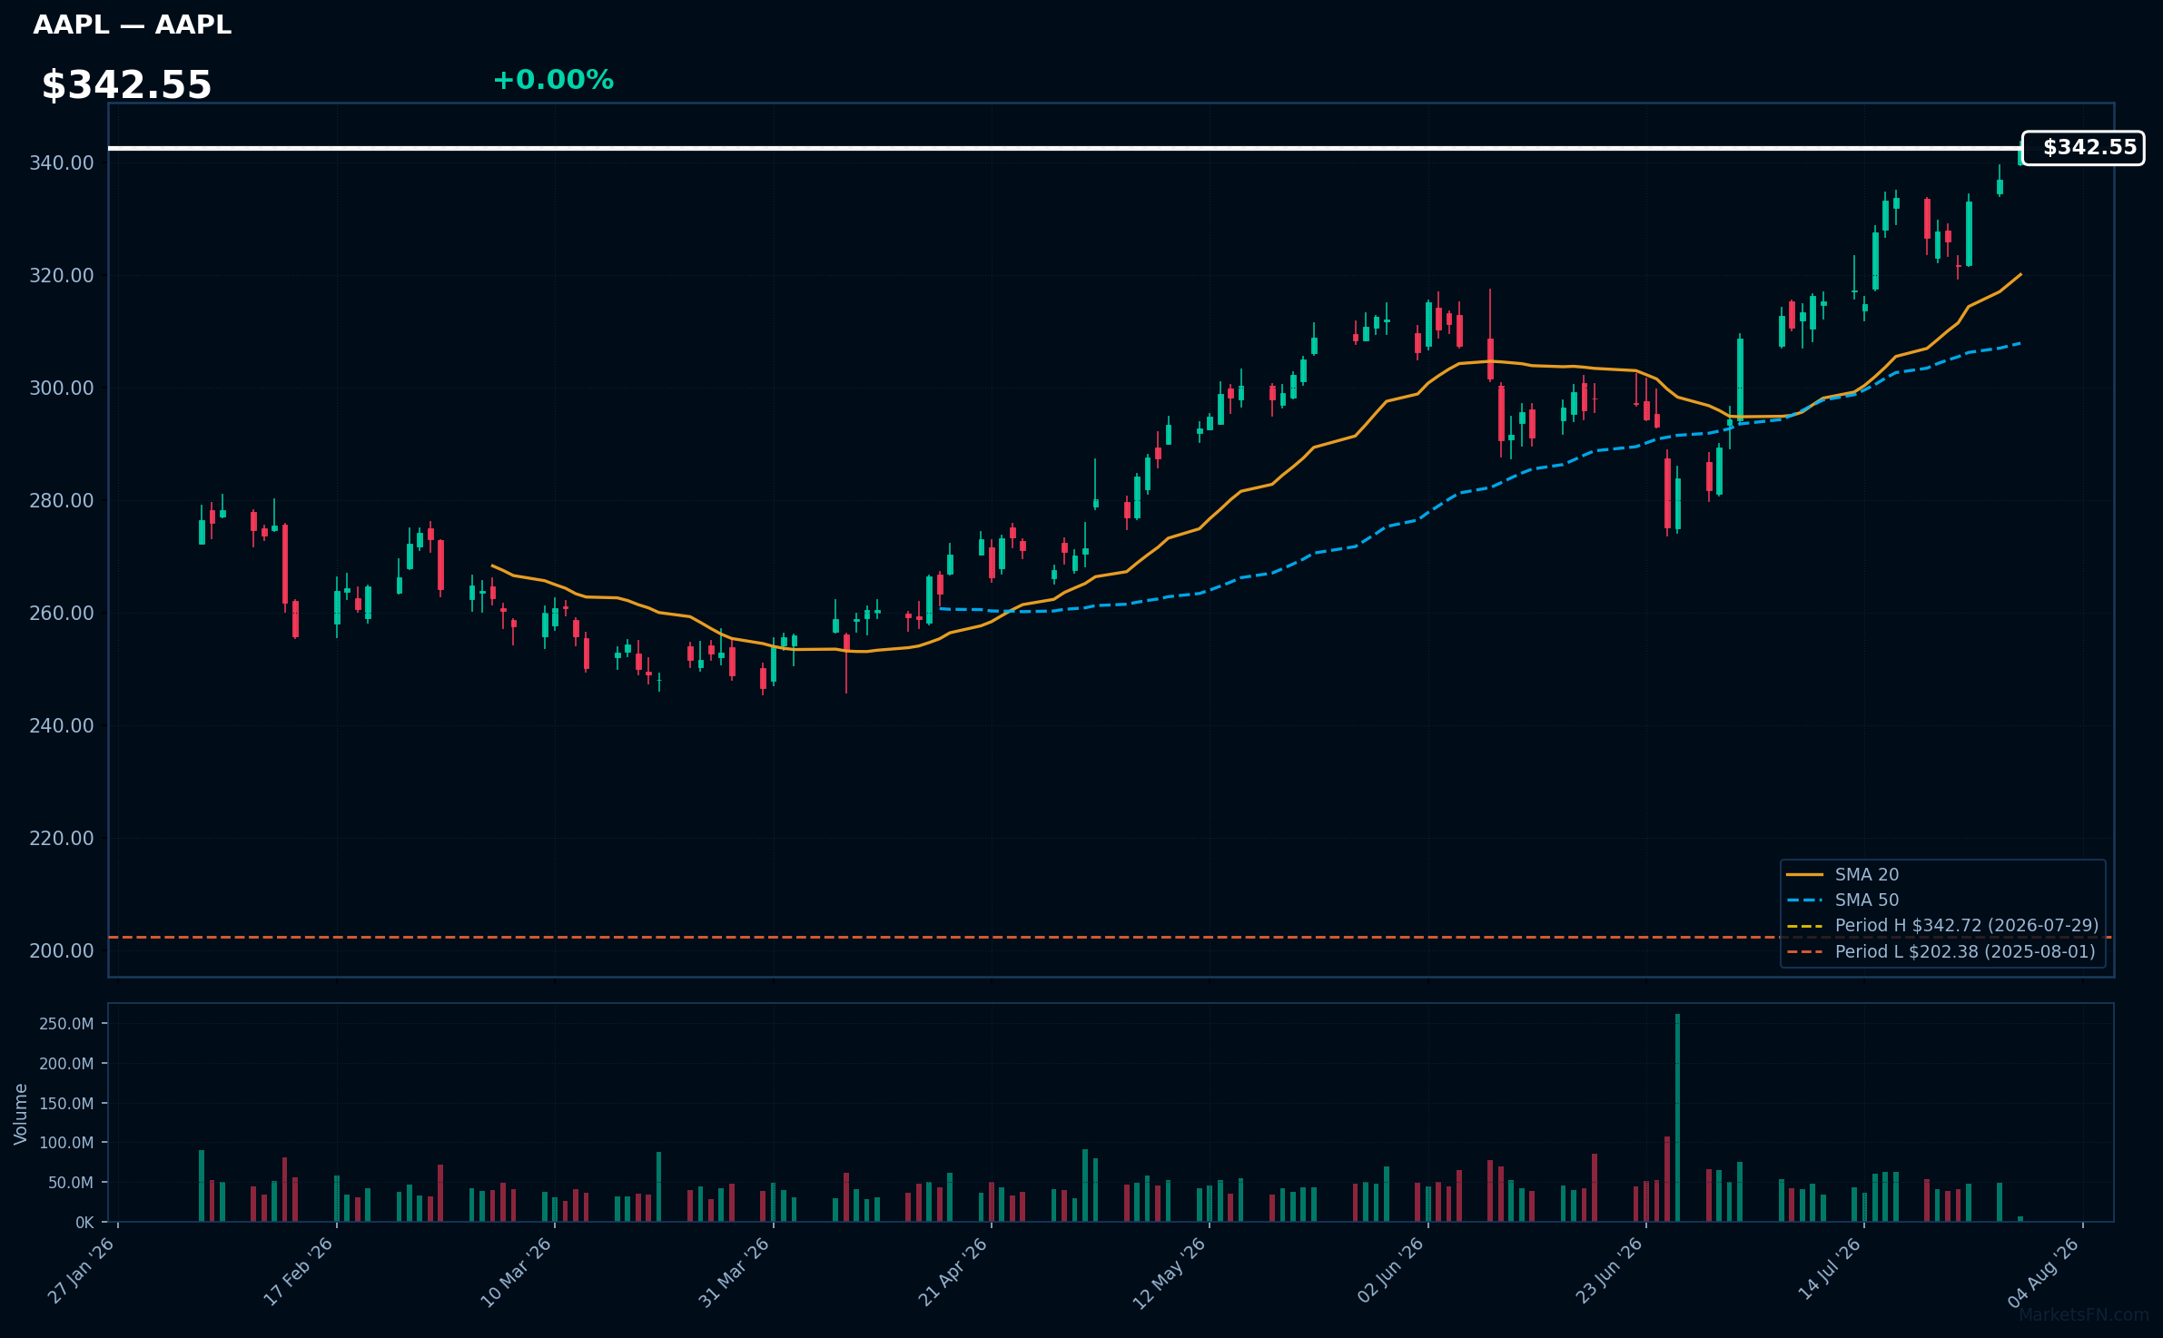The height and width of the screenshot is (1338, 2163).
Task: Click the +0.00% change value
Action: tap(553, 80)
